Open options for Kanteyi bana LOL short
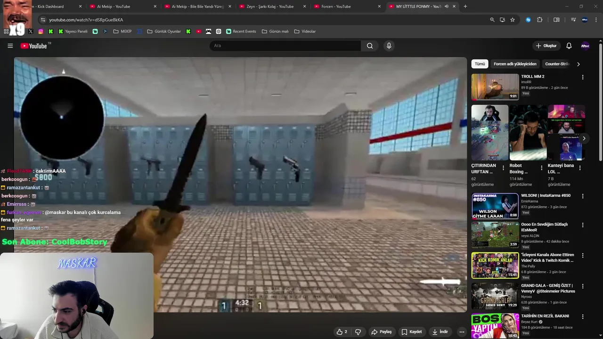This screenshot has width=603, height=339. (x=580, y=168)
